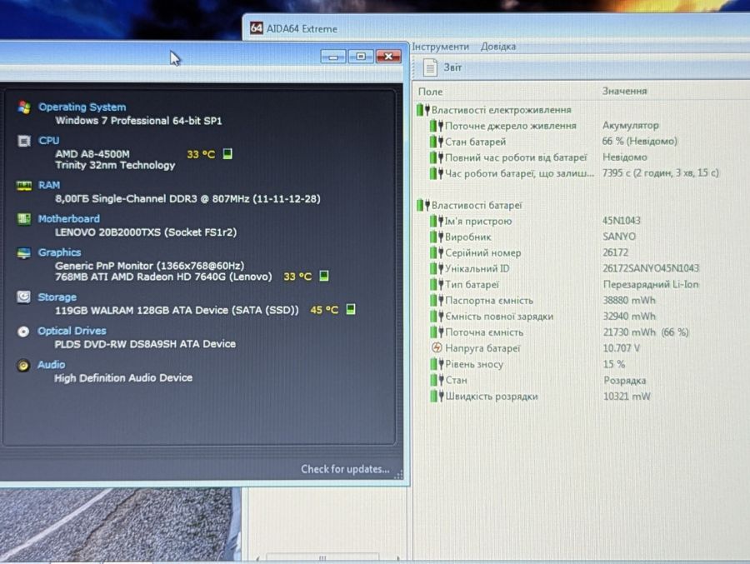This screenshot has height=564, width=750.
Task: Click the PLDS DVD-RW DS8A9SH ATA Device text
Action: tap(145, 344)
